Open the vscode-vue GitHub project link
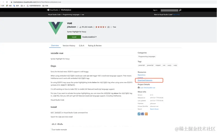 pyautogui.click(x=148, y=88)
